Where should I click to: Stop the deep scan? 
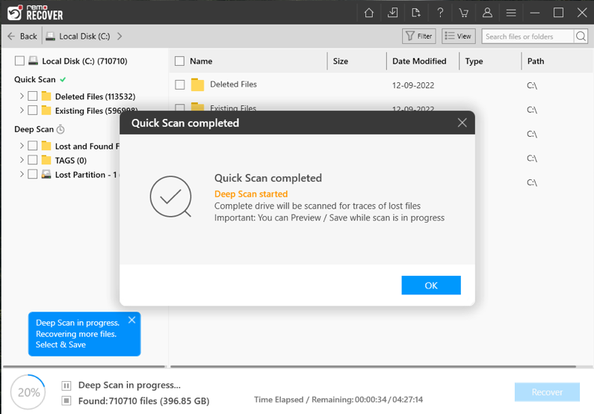tap(66, 401)
